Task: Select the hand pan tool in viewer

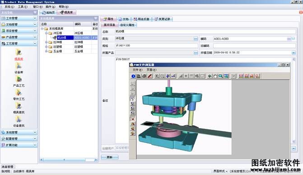Action: coord(215,76)
